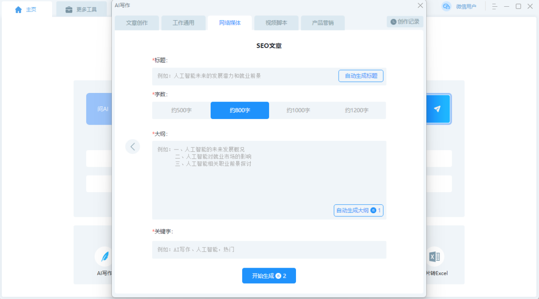Viewport: 539px width, 299px height.
Task: Collapse the dialog with the left chevron
Action: (x=133, y=146)
